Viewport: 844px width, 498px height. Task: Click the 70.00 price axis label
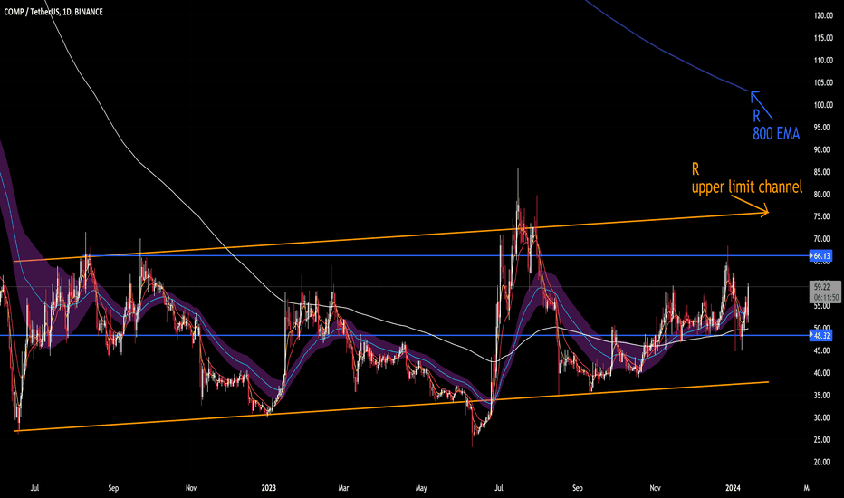(822, 239)
